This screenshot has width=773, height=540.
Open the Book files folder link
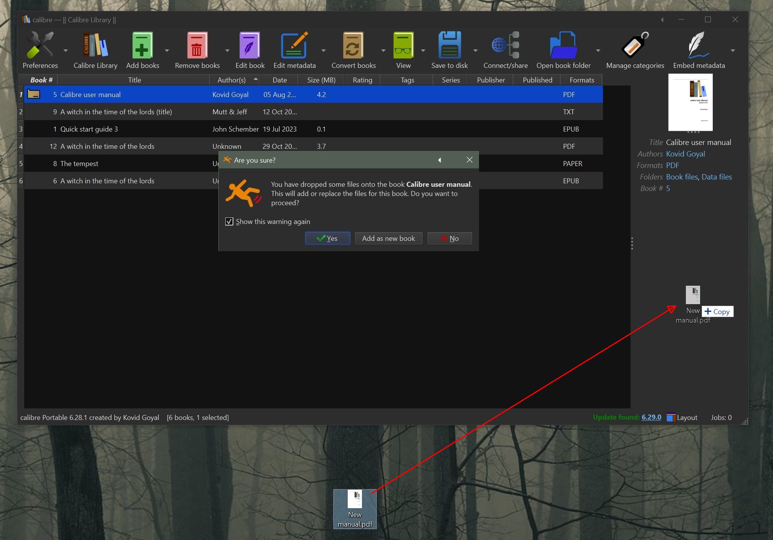tap(682, 177)
